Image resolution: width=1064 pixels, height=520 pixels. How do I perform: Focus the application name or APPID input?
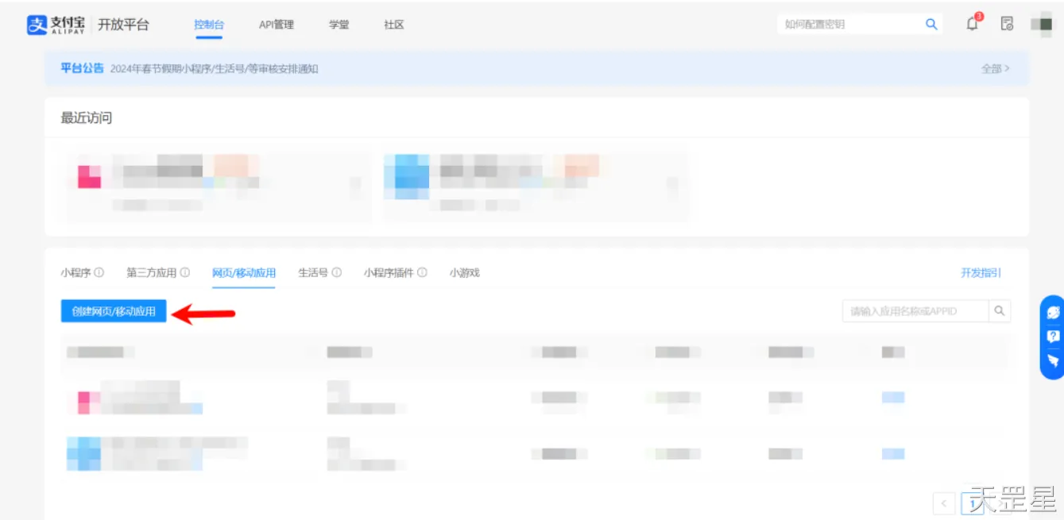915,311
